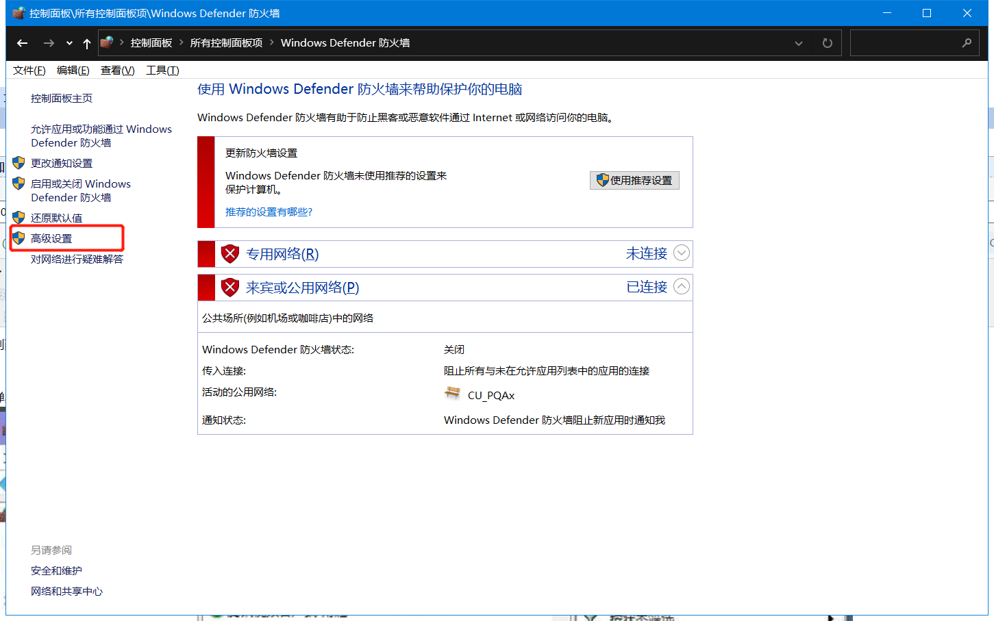This screenshot has height=621, width=994.
Task: Go up one level with up arrow
Action: [x=87, y=43]
